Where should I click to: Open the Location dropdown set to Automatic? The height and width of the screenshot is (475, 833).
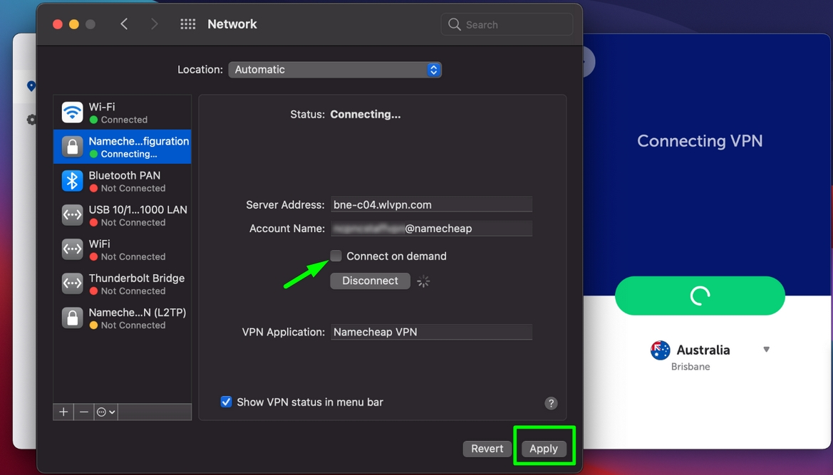click(335, 70)
